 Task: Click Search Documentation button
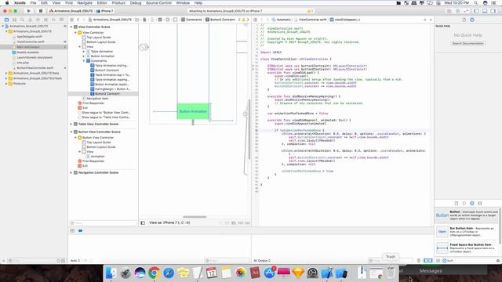[x=467, y=43]
